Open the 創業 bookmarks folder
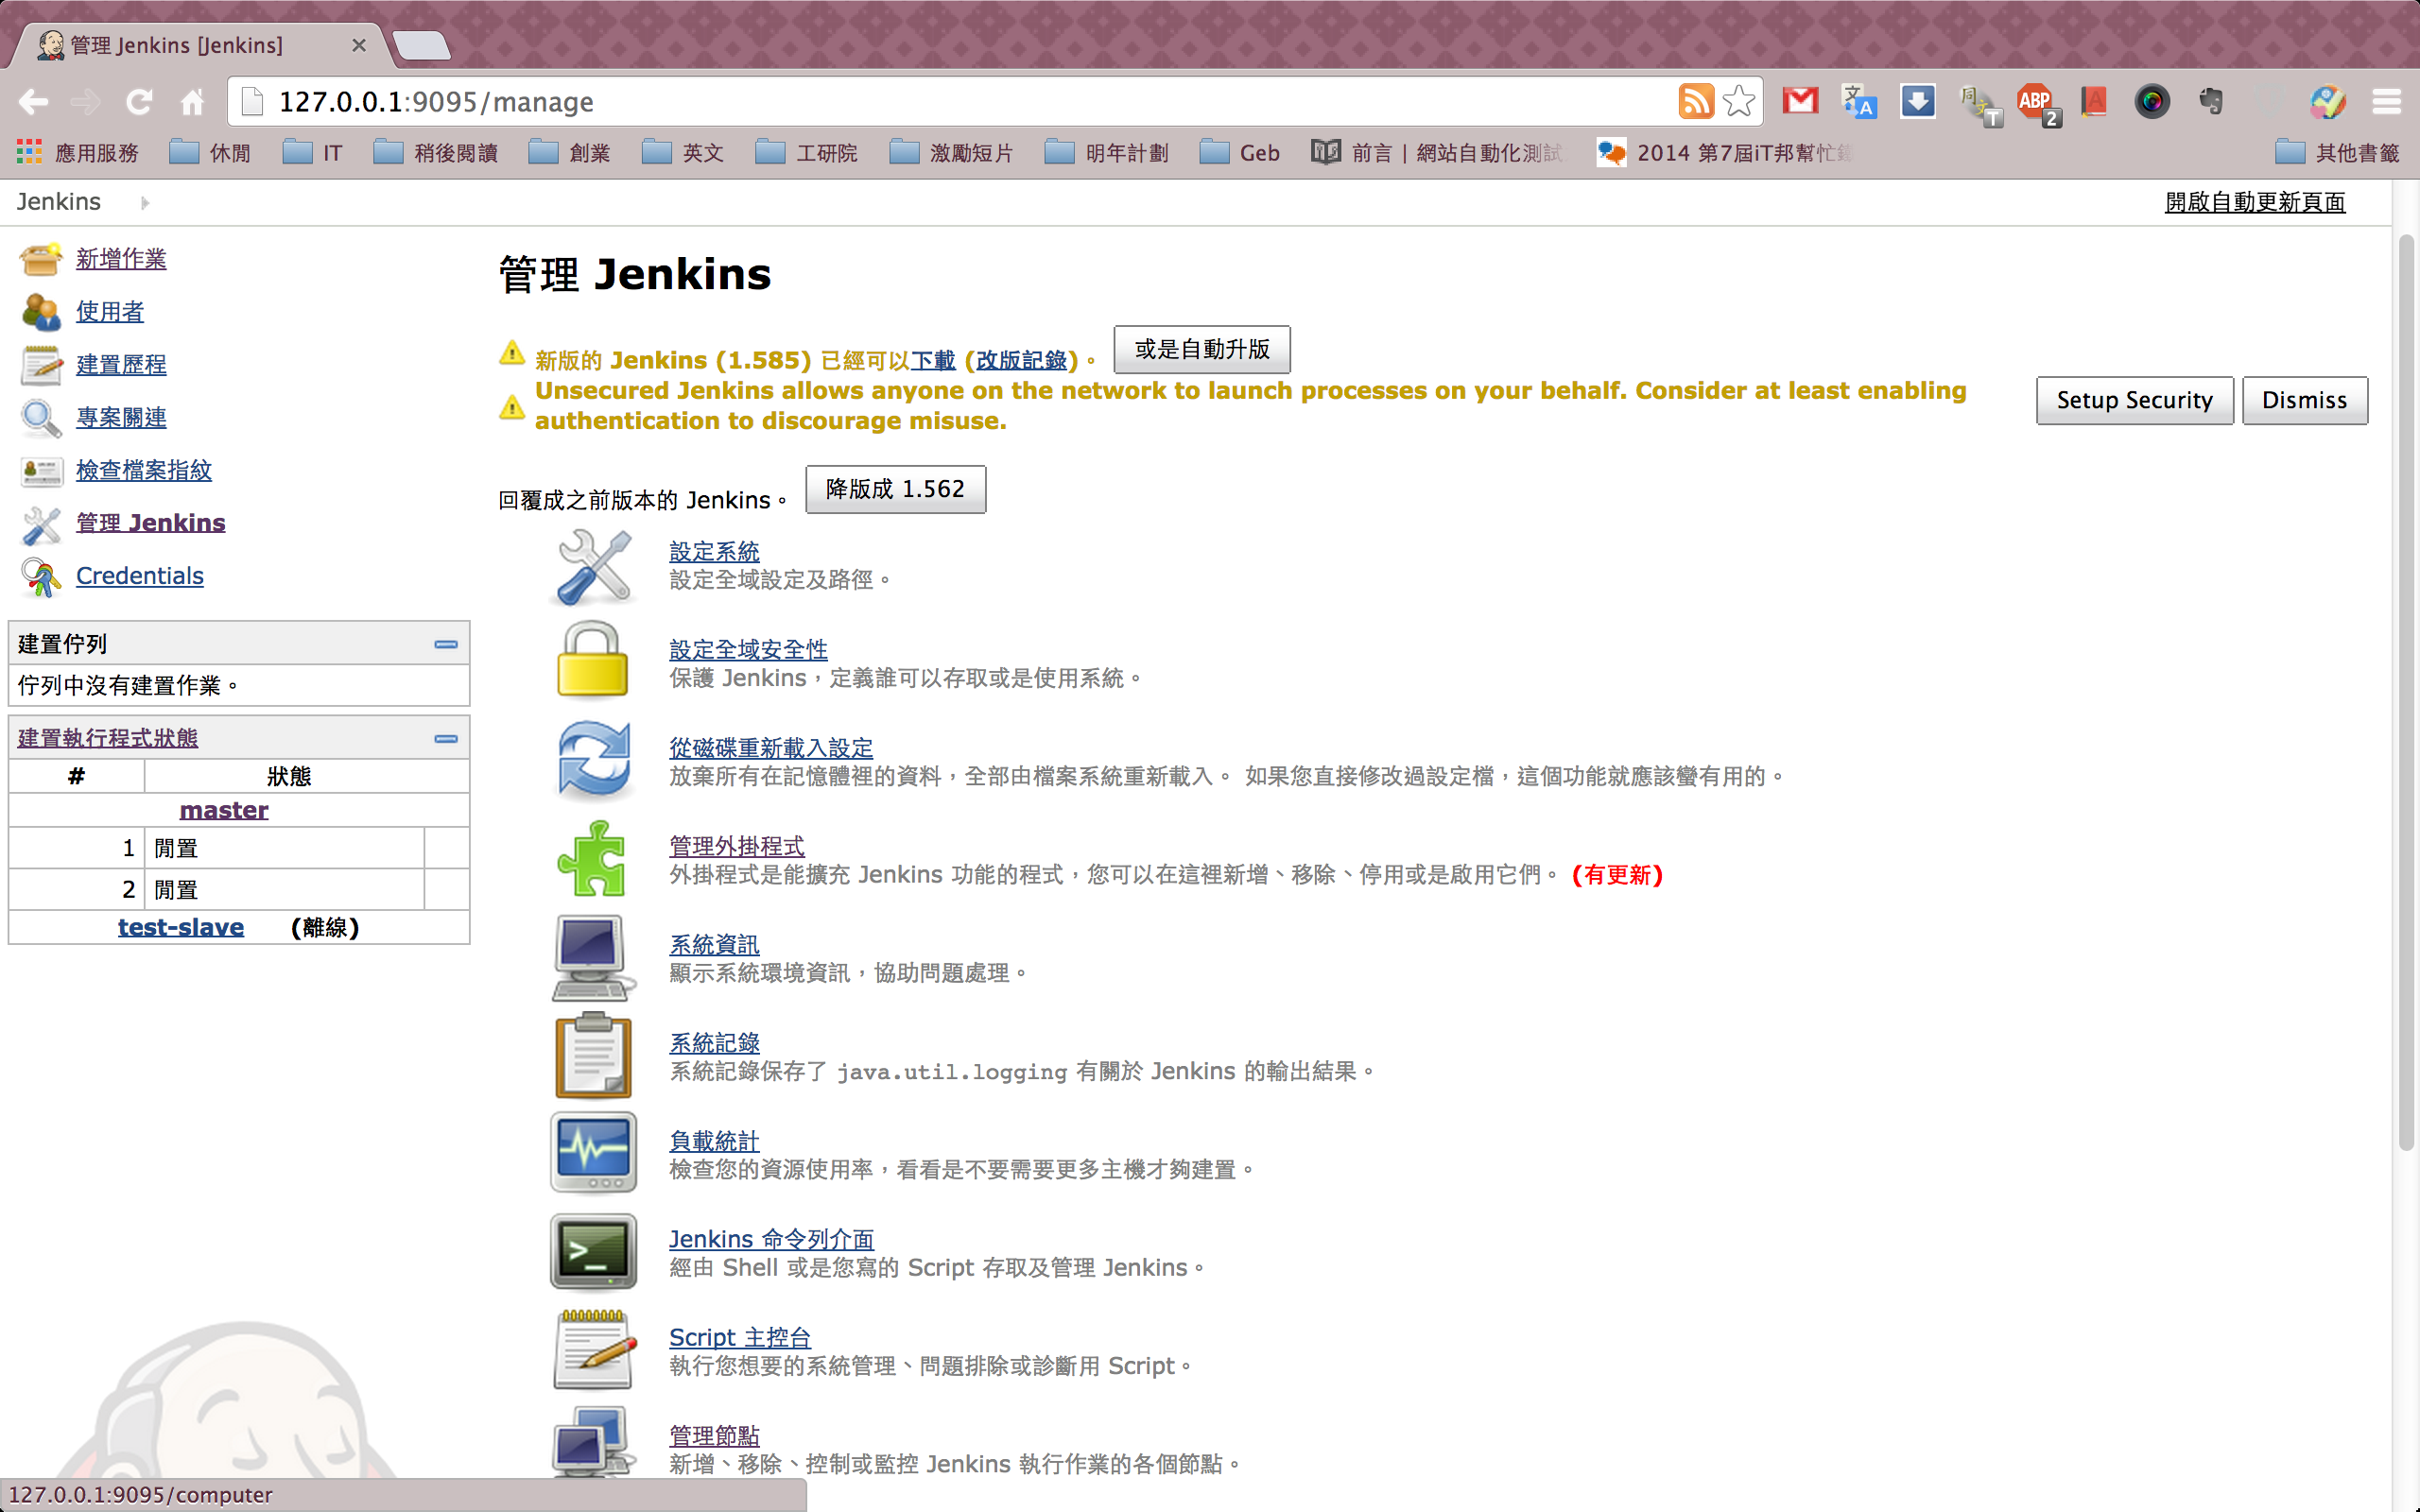 click(570, 153)
